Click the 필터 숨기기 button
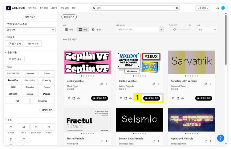Viewport: 231px width, 149px height. 69,17
